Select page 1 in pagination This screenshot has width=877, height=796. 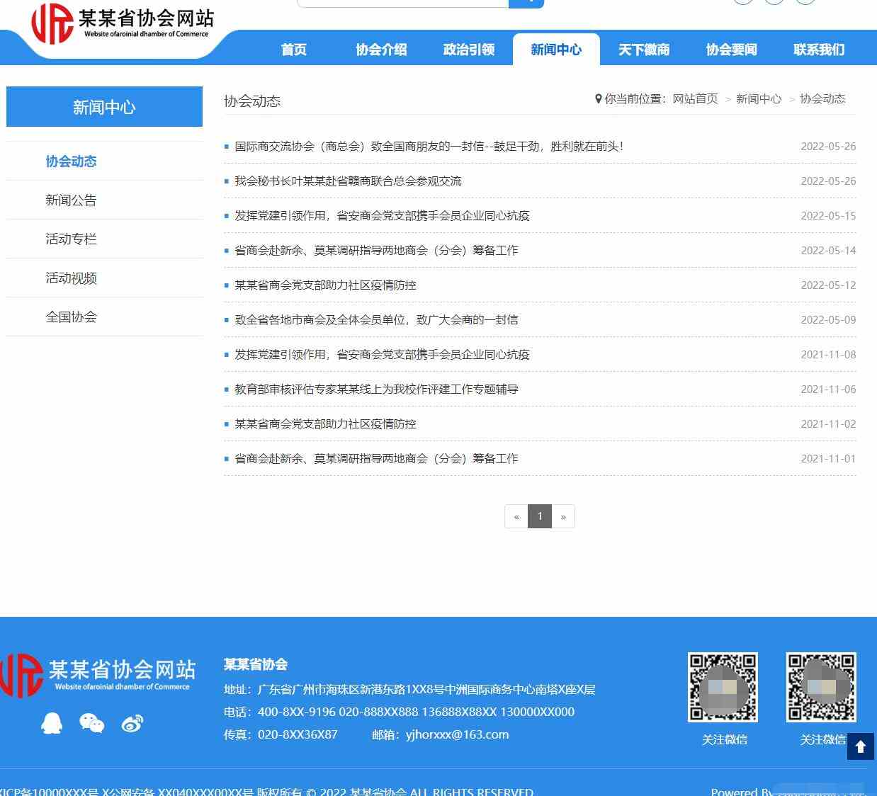point(540,516)
